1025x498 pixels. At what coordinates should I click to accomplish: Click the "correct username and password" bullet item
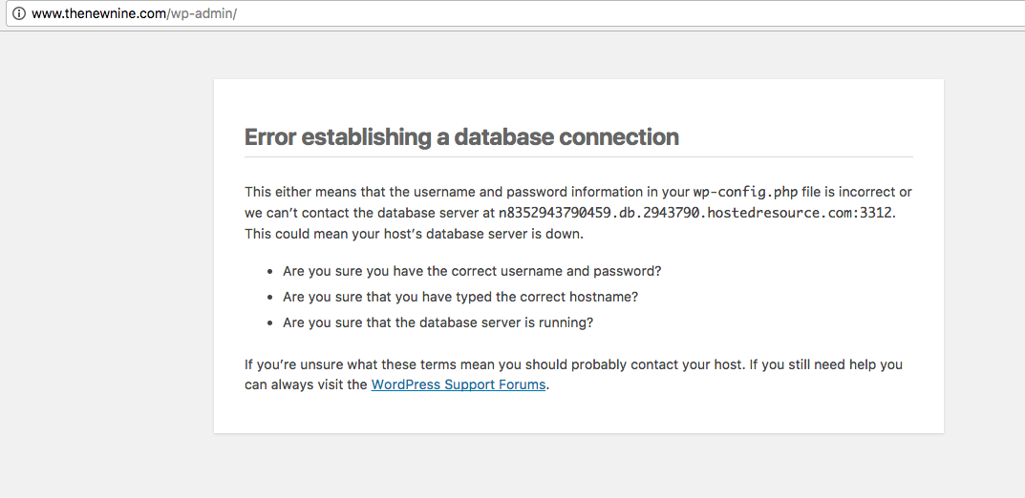(x=472, y=271)
